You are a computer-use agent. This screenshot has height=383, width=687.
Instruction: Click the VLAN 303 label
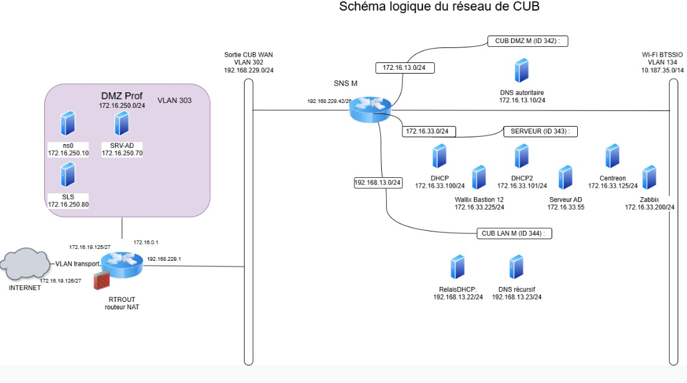[x=174, y=100]
